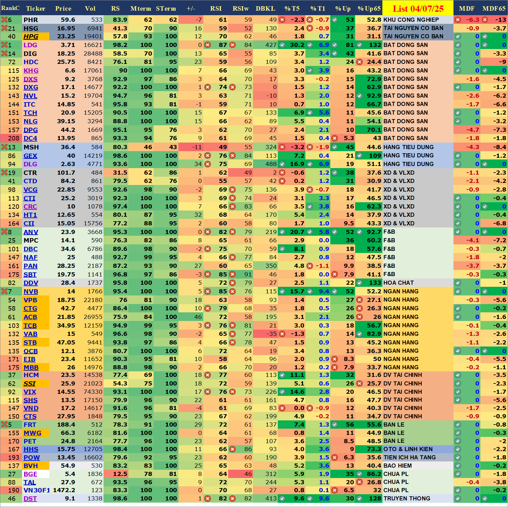Click the green check icon in HPG's MDF cell
Screen dimensions: 508x507
[458, 36]
